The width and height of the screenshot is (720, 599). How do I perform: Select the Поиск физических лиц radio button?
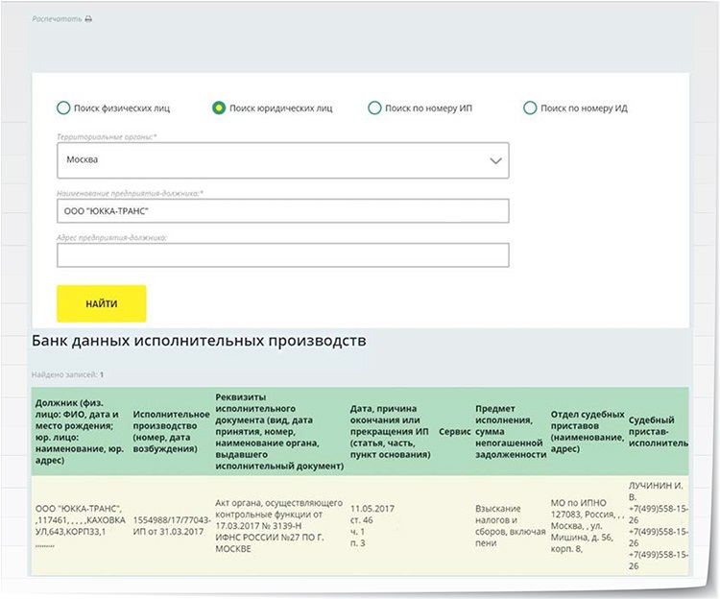click(x=63, y=108)
